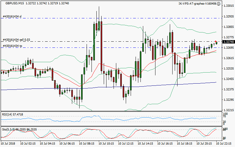Click the '10 Jul 16:15' time axis label
Viewport: 235px width, 147px height.
[x=165, y=144]
